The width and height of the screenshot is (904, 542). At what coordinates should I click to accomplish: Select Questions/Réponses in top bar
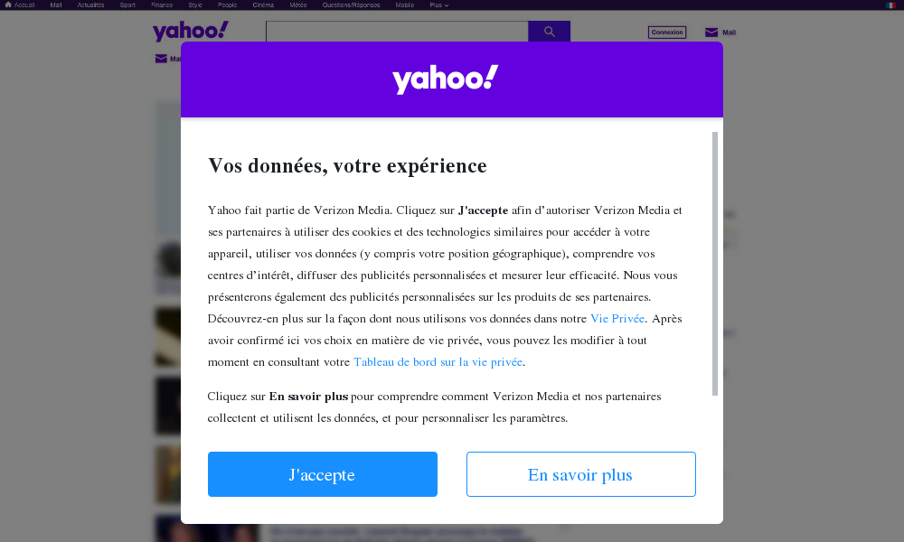pyautogui.click(x=351, y=5)
